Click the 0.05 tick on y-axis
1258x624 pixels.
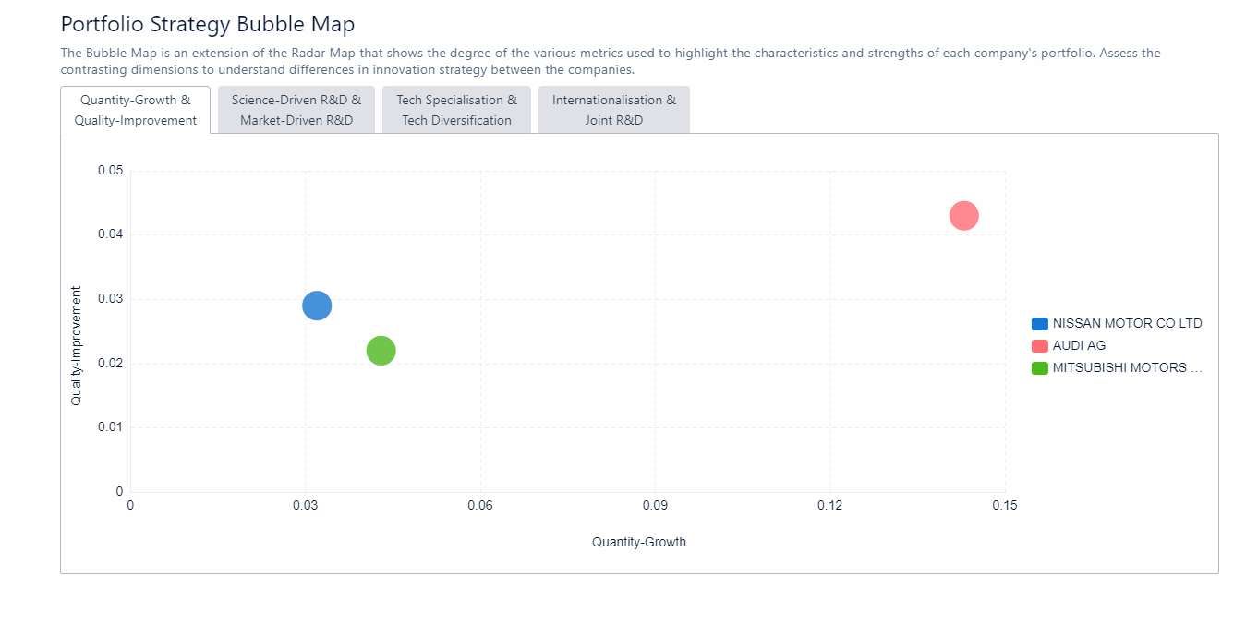[110, 171]
